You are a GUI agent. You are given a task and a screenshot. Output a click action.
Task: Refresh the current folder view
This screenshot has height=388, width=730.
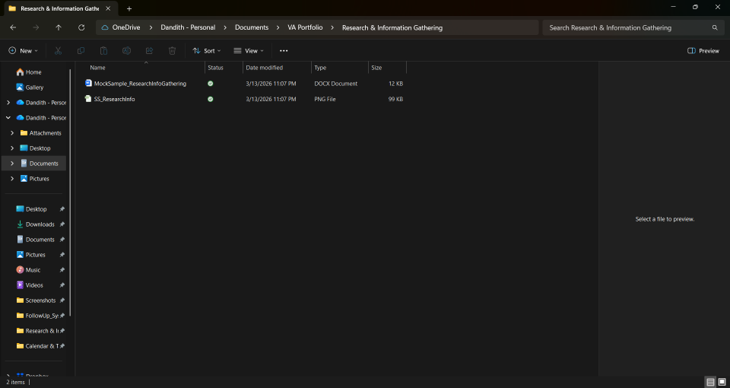point(81,27)
